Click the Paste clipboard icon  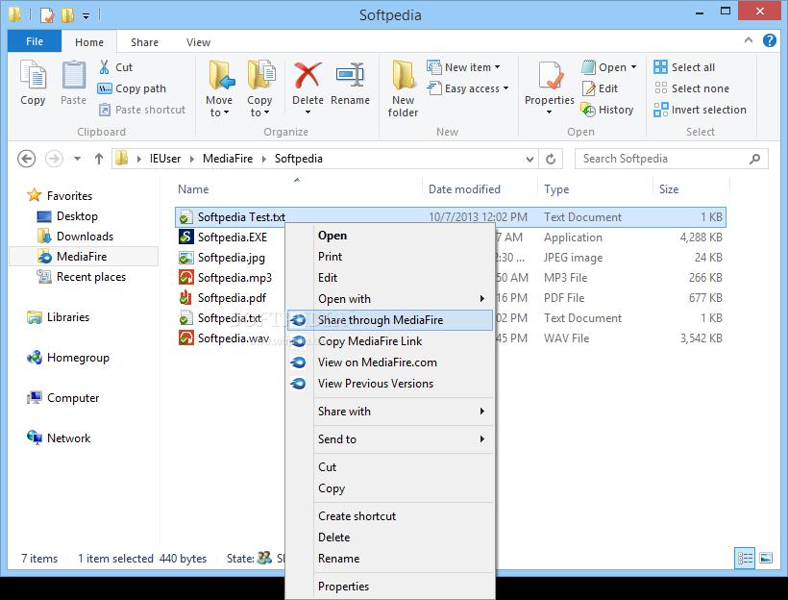tap(73, 75)
